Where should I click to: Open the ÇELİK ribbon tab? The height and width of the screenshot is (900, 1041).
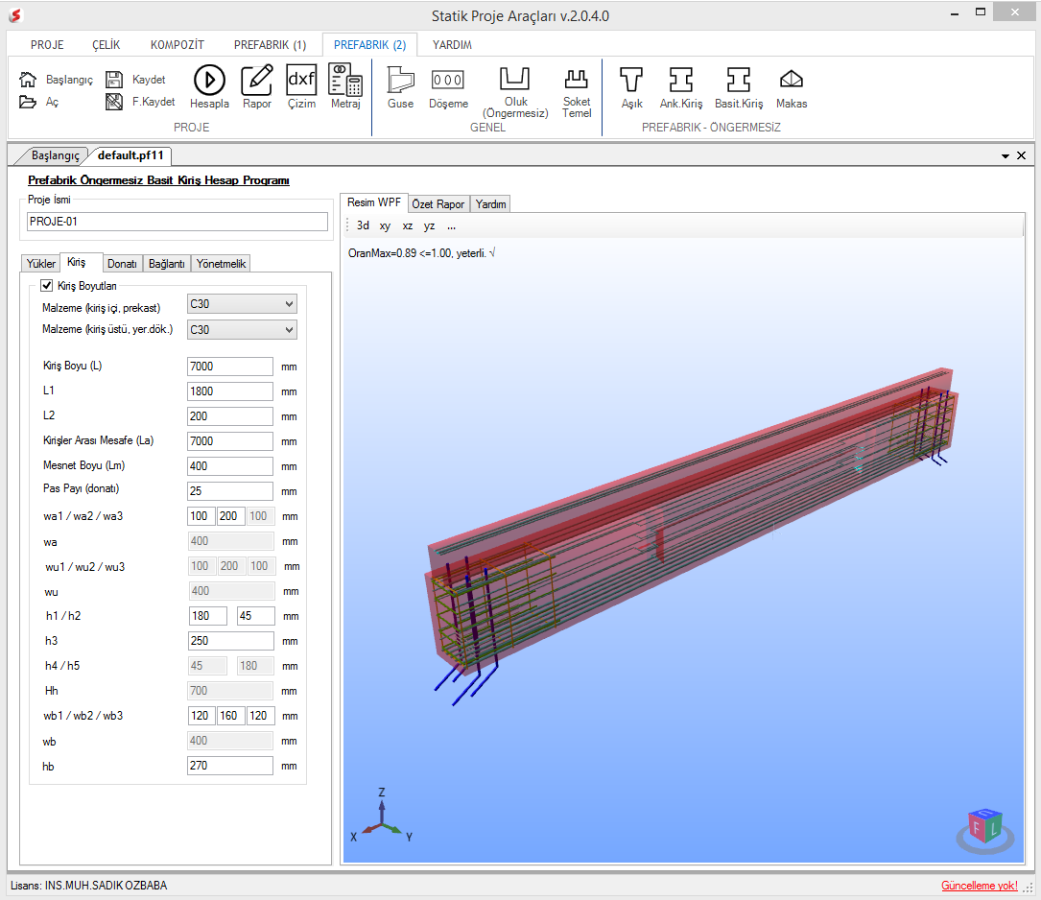point(106,45)
